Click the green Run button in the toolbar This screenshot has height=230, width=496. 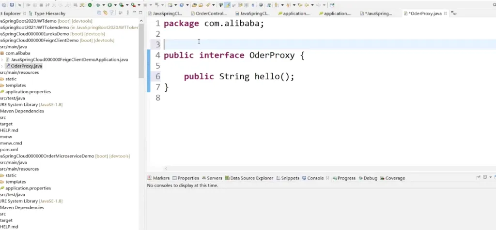(x=109, y=5)
